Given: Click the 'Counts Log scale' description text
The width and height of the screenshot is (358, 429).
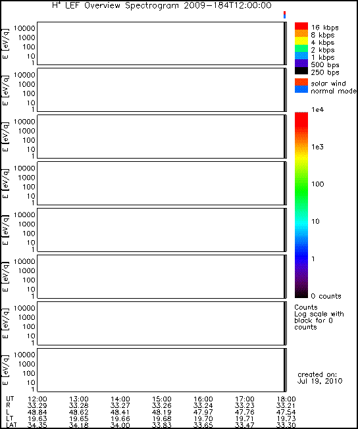Looking at the screenshot, I should [319, 317].
